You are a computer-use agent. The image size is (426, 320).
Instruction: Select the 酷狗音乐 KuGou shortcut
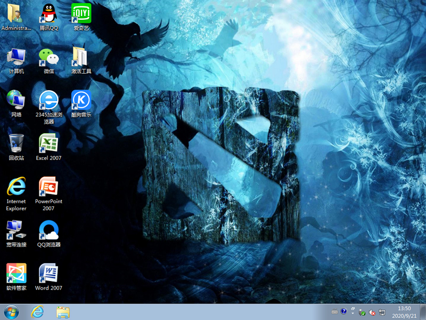tap(81, 103)
